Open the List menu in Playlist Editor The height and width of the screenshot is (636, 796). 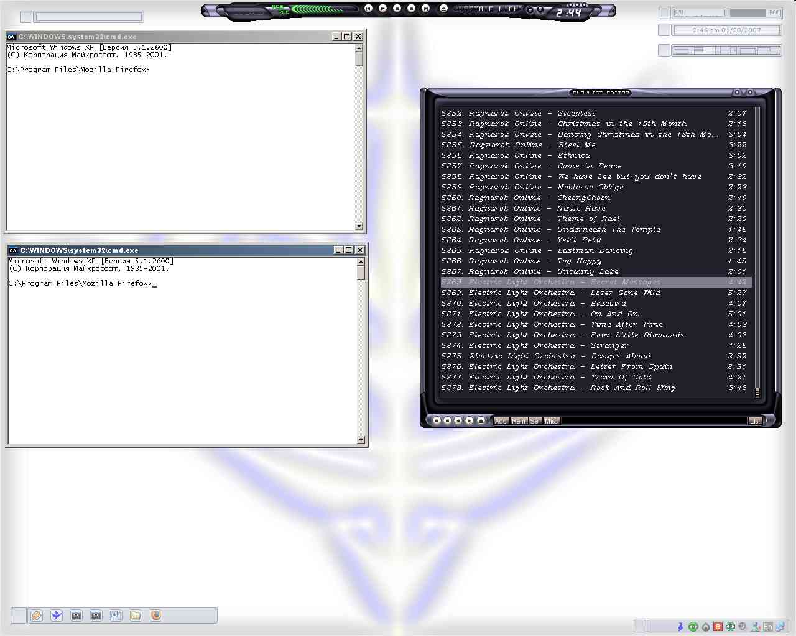[x=755, y=421]
